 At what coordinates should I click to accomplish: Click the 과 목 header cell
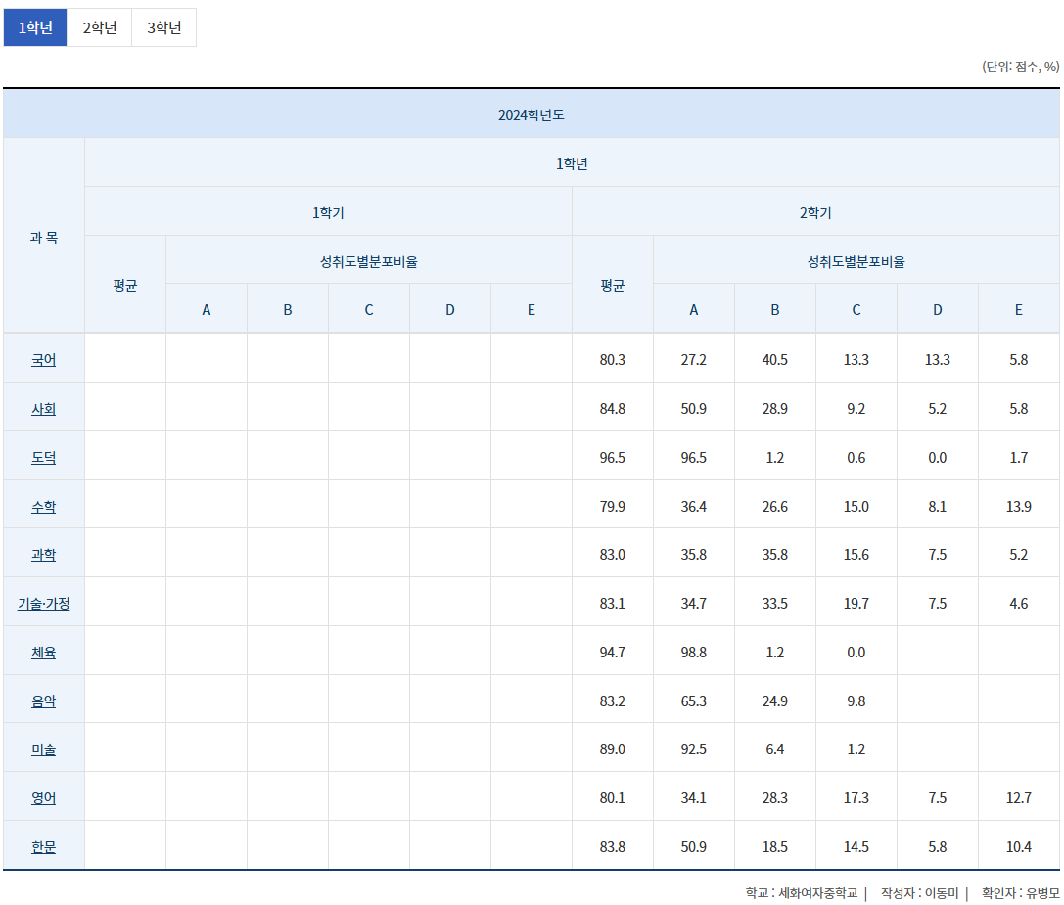tap(43, 237)
